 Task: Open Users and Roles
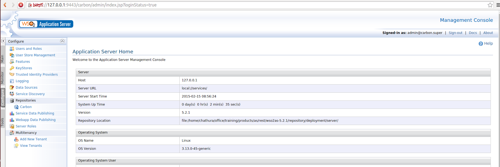click(x=29, y=49)
